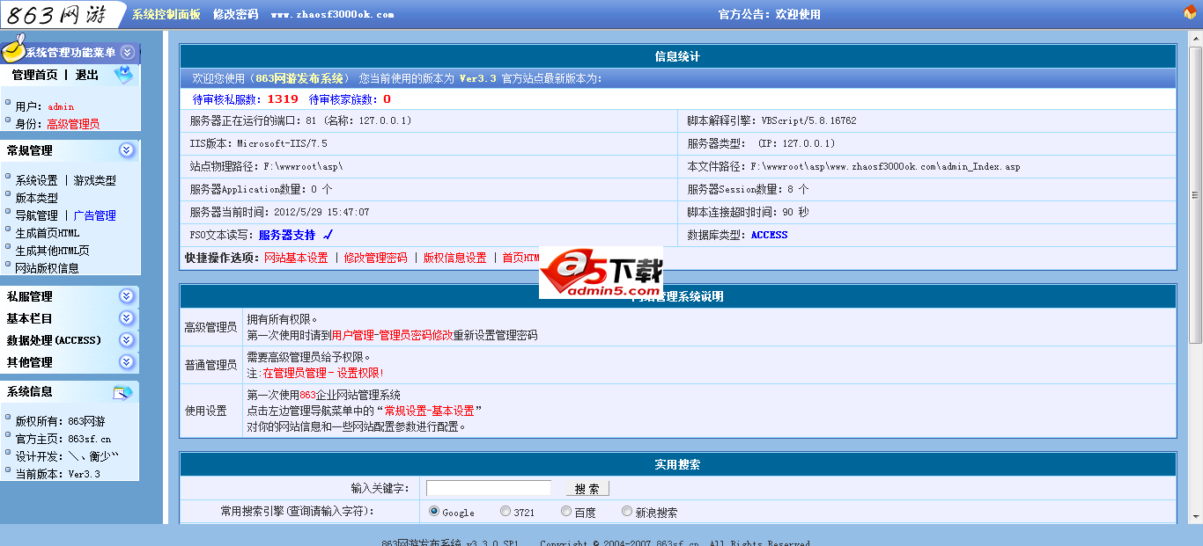
Task: Select the 百度 search engine radio
Action: pyautogui.click(x=566, y=511)
